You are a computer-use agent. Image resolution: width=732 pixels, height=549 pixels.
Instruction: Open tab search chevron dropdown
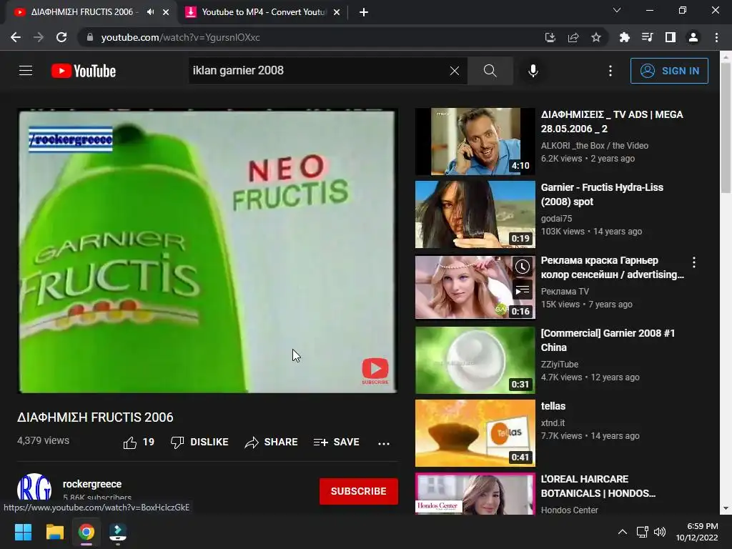(x=617, y=10)
